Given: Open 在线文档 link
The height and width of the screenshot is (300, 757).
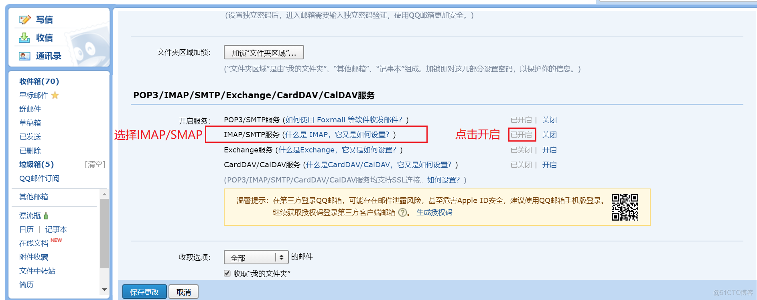Looking at the screenshot, I should click(34, 243).
